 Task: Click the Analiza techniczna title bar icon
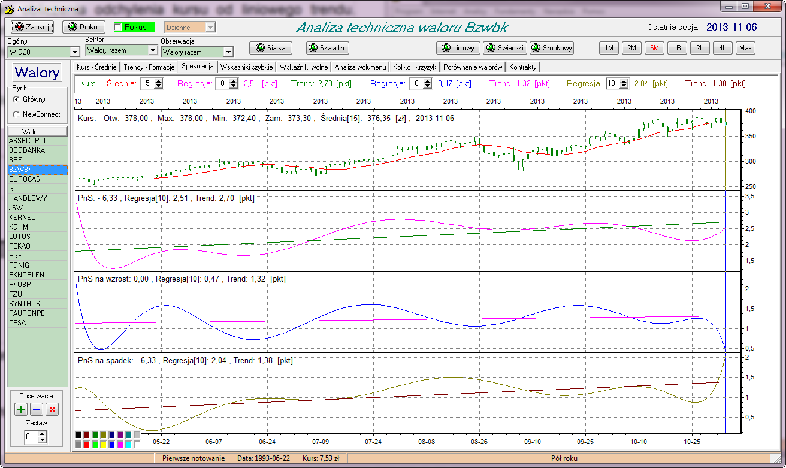coord(9,9)
